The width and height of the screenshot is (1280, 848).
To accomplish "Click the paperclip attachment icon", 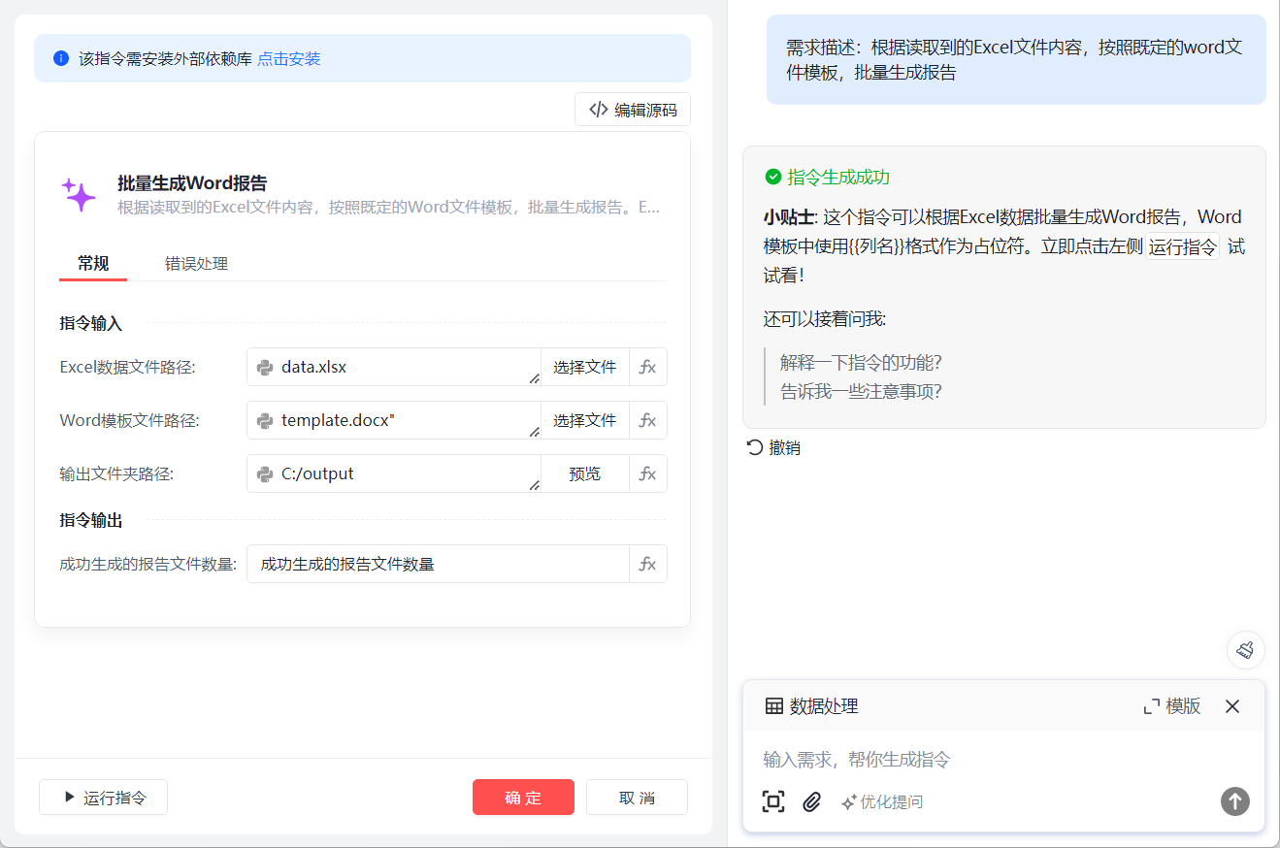I will point(812,801).
